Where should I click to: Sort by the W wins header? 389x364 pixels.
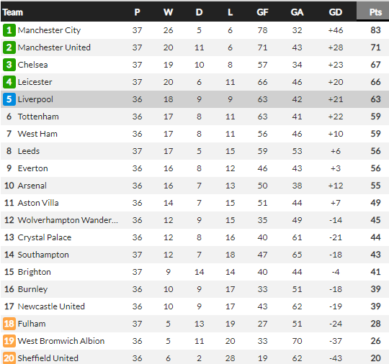click(x=168, y=12)
